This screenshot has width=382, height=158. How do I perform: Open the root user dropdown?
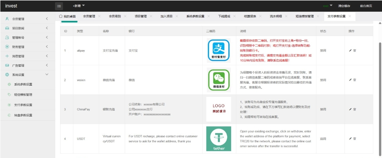(x=328, y=6)
